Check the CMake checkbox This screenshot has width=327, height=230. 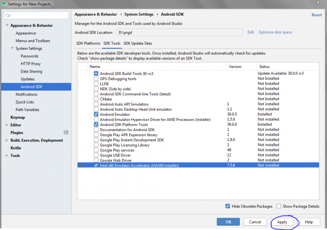(96, 99)
